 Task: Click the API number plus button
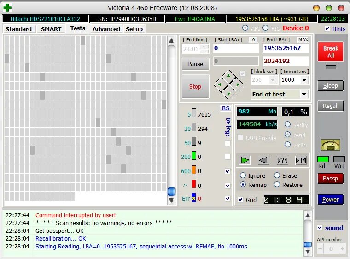pos(343,248)
